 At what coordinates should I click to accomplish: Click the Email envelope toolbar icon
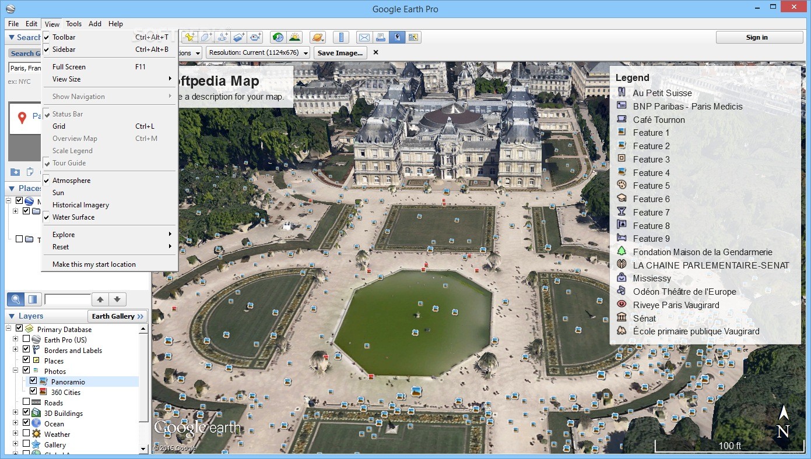pos(364,37)
